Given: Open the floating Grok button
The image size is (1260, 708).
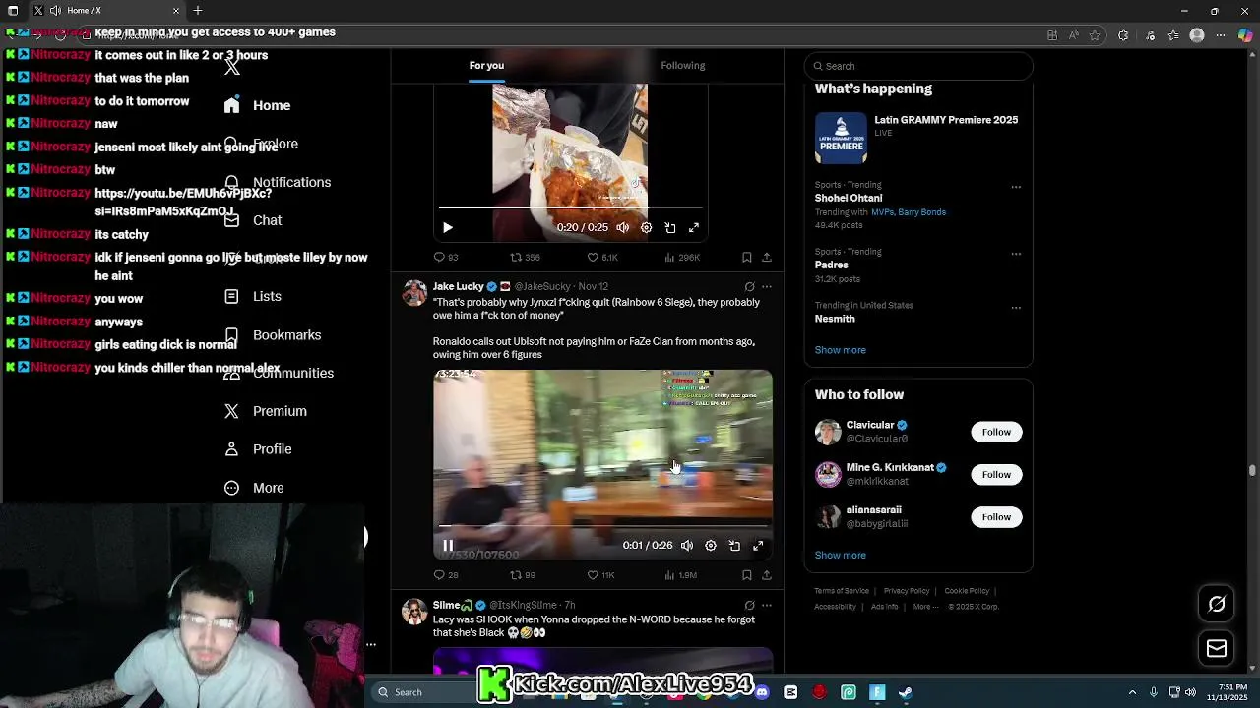Looking at the screenshot, I should click(1217, 604).
